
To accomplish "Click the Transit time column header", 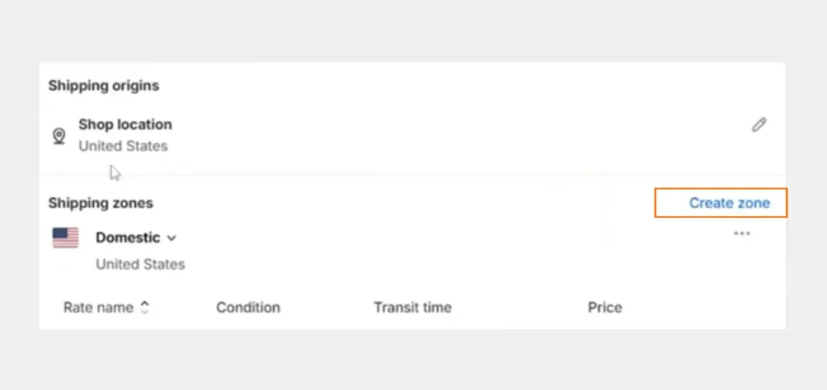I will [x=413, y=308].
